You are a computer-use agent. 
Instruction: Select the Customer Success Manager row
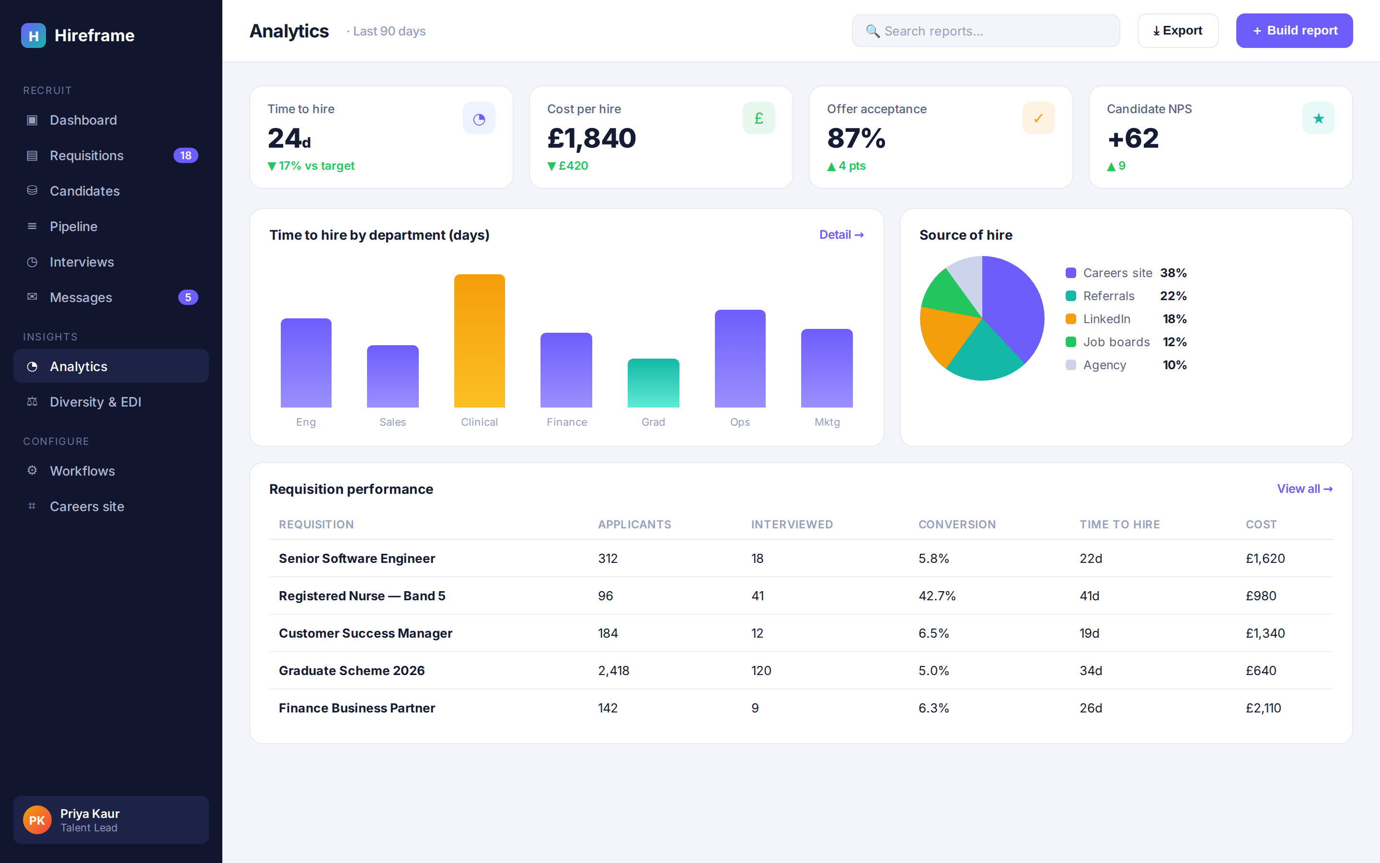(x=801, y=633)
